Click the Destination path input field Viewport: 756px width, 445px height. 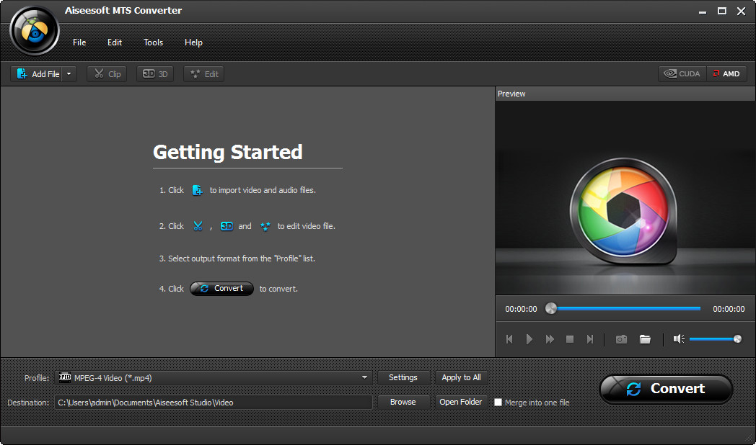pyautogui.click(x=214, y=403)
